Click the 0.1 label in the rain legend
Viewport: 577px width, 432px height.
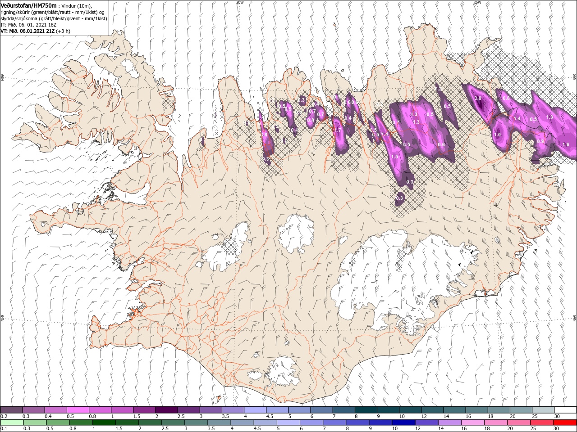(4, 429)
